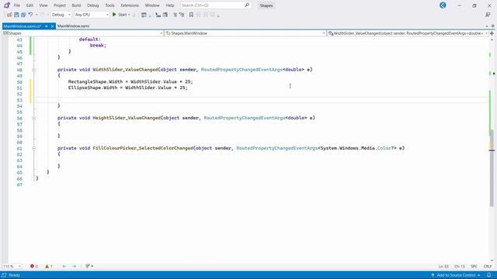Collapse the WidthSlider_ValueChanged method outline
The width and height of the screenshot is (497, 279).
(x=33, y=70)
